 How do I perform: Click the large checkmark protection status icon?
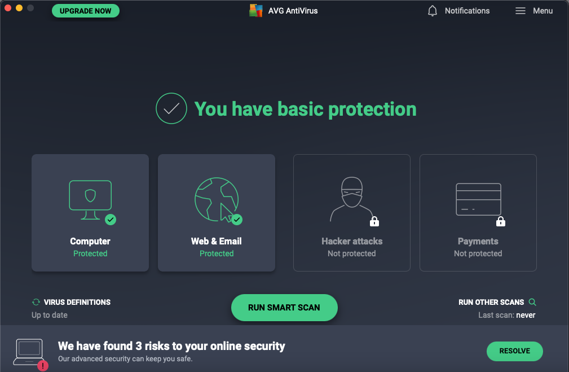[171, 109]
